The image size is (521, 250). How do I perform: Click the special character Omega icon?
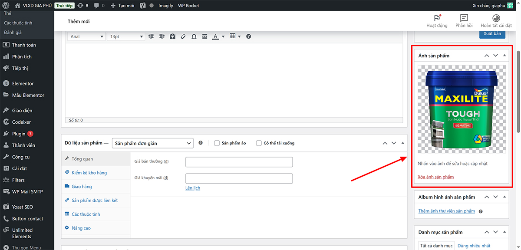click(x=194, y=36)
